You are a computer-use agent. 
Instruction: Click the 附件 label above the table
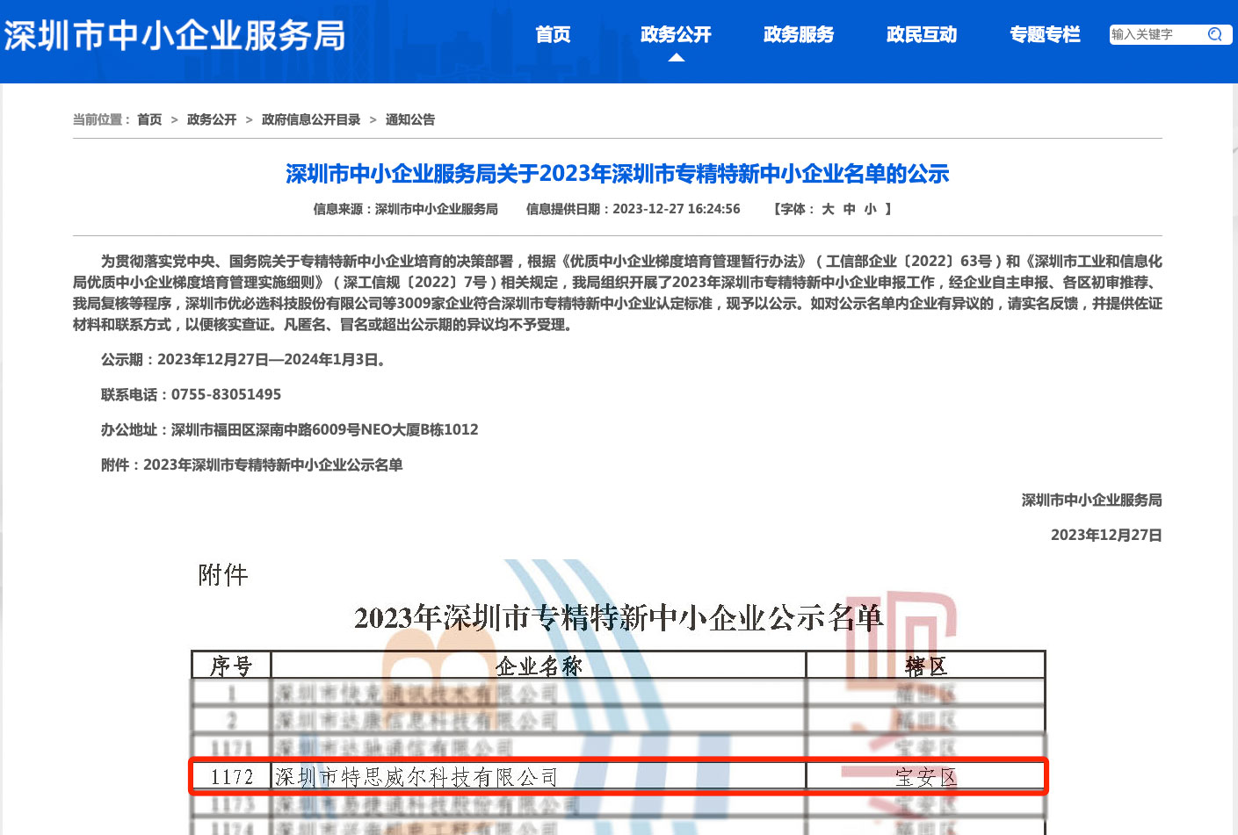[223, 575]
